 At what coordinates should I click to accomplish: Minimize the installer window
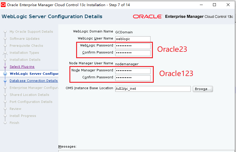(201, 5)
